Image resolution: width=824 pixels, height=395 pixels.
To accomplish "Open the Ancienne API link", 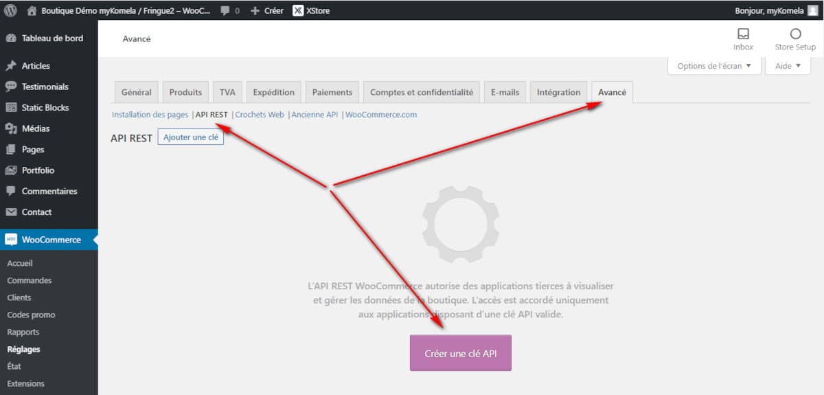I will point(314,115).
